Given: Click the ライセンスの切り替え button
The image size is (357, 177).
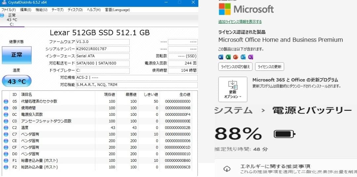Looking at the screenshot, I should (x=235, y=67).
